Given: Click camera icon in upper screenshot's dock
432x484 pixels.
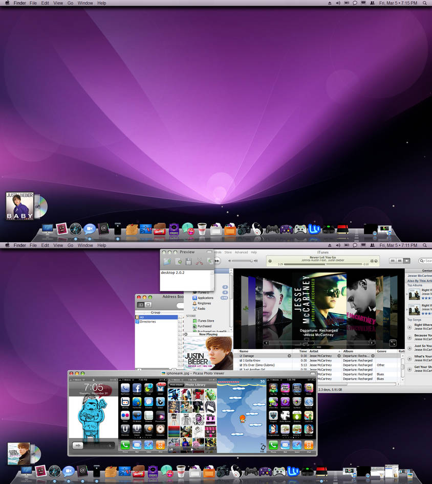Looking at the screenshot, I should [x=244, y=229].
